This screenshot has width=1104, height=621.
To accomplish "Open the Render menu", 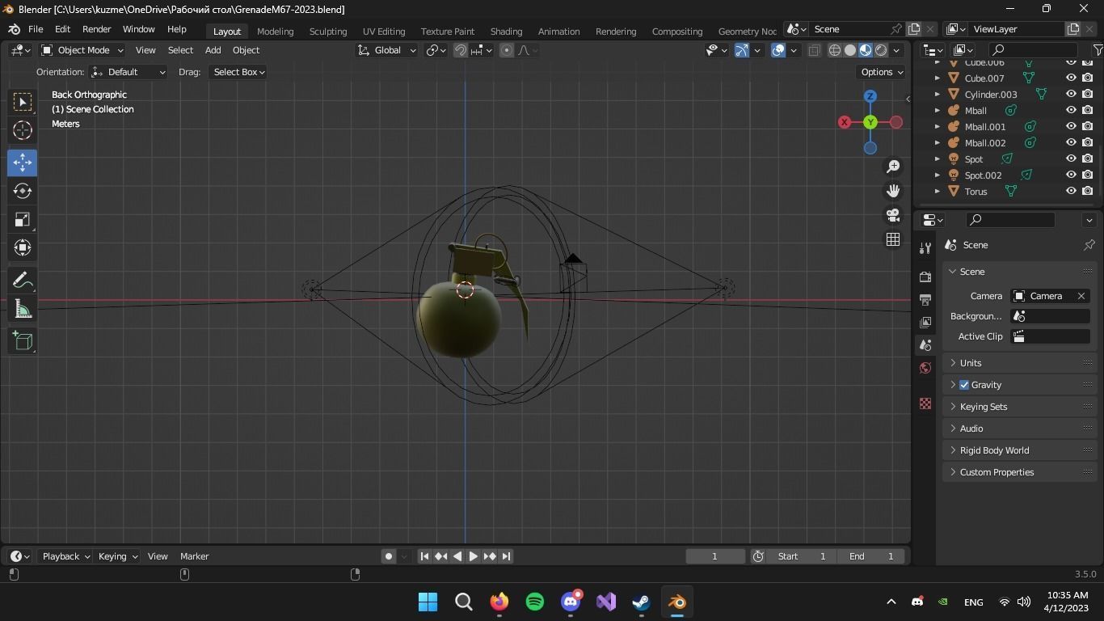I will tap(96, 29).
